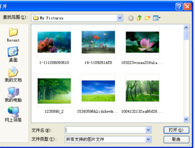Open the View menu icon

[x=157, y=18]
